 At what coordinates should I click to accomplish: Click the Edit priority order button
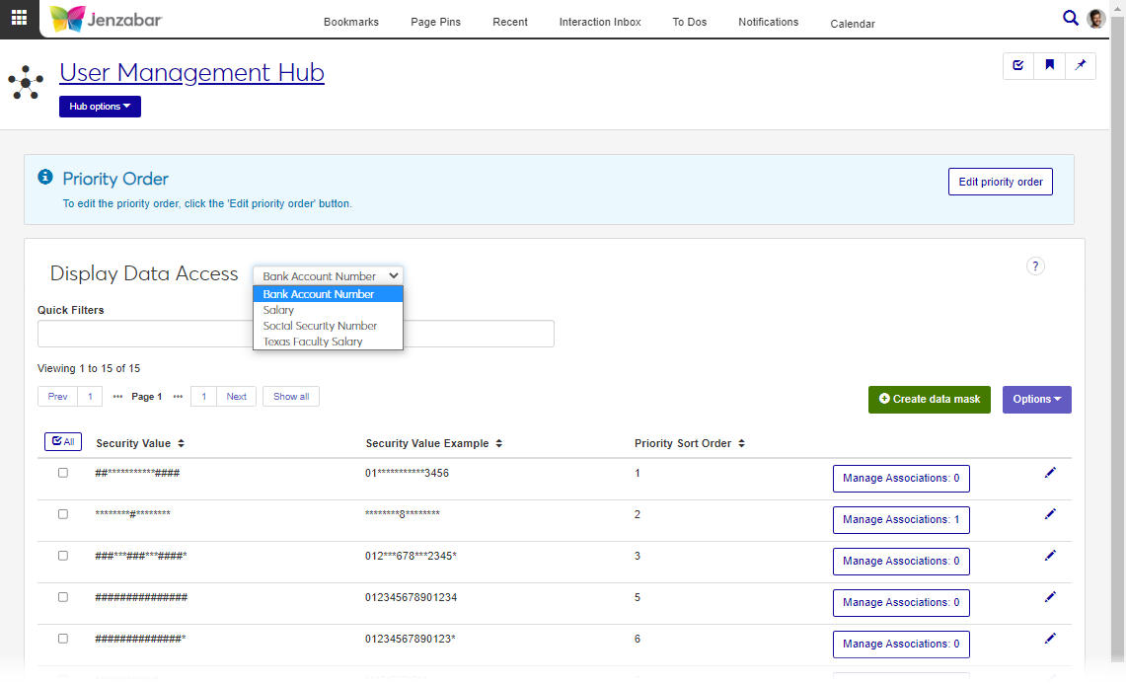pyautogui.click(x=1000, y=182)
